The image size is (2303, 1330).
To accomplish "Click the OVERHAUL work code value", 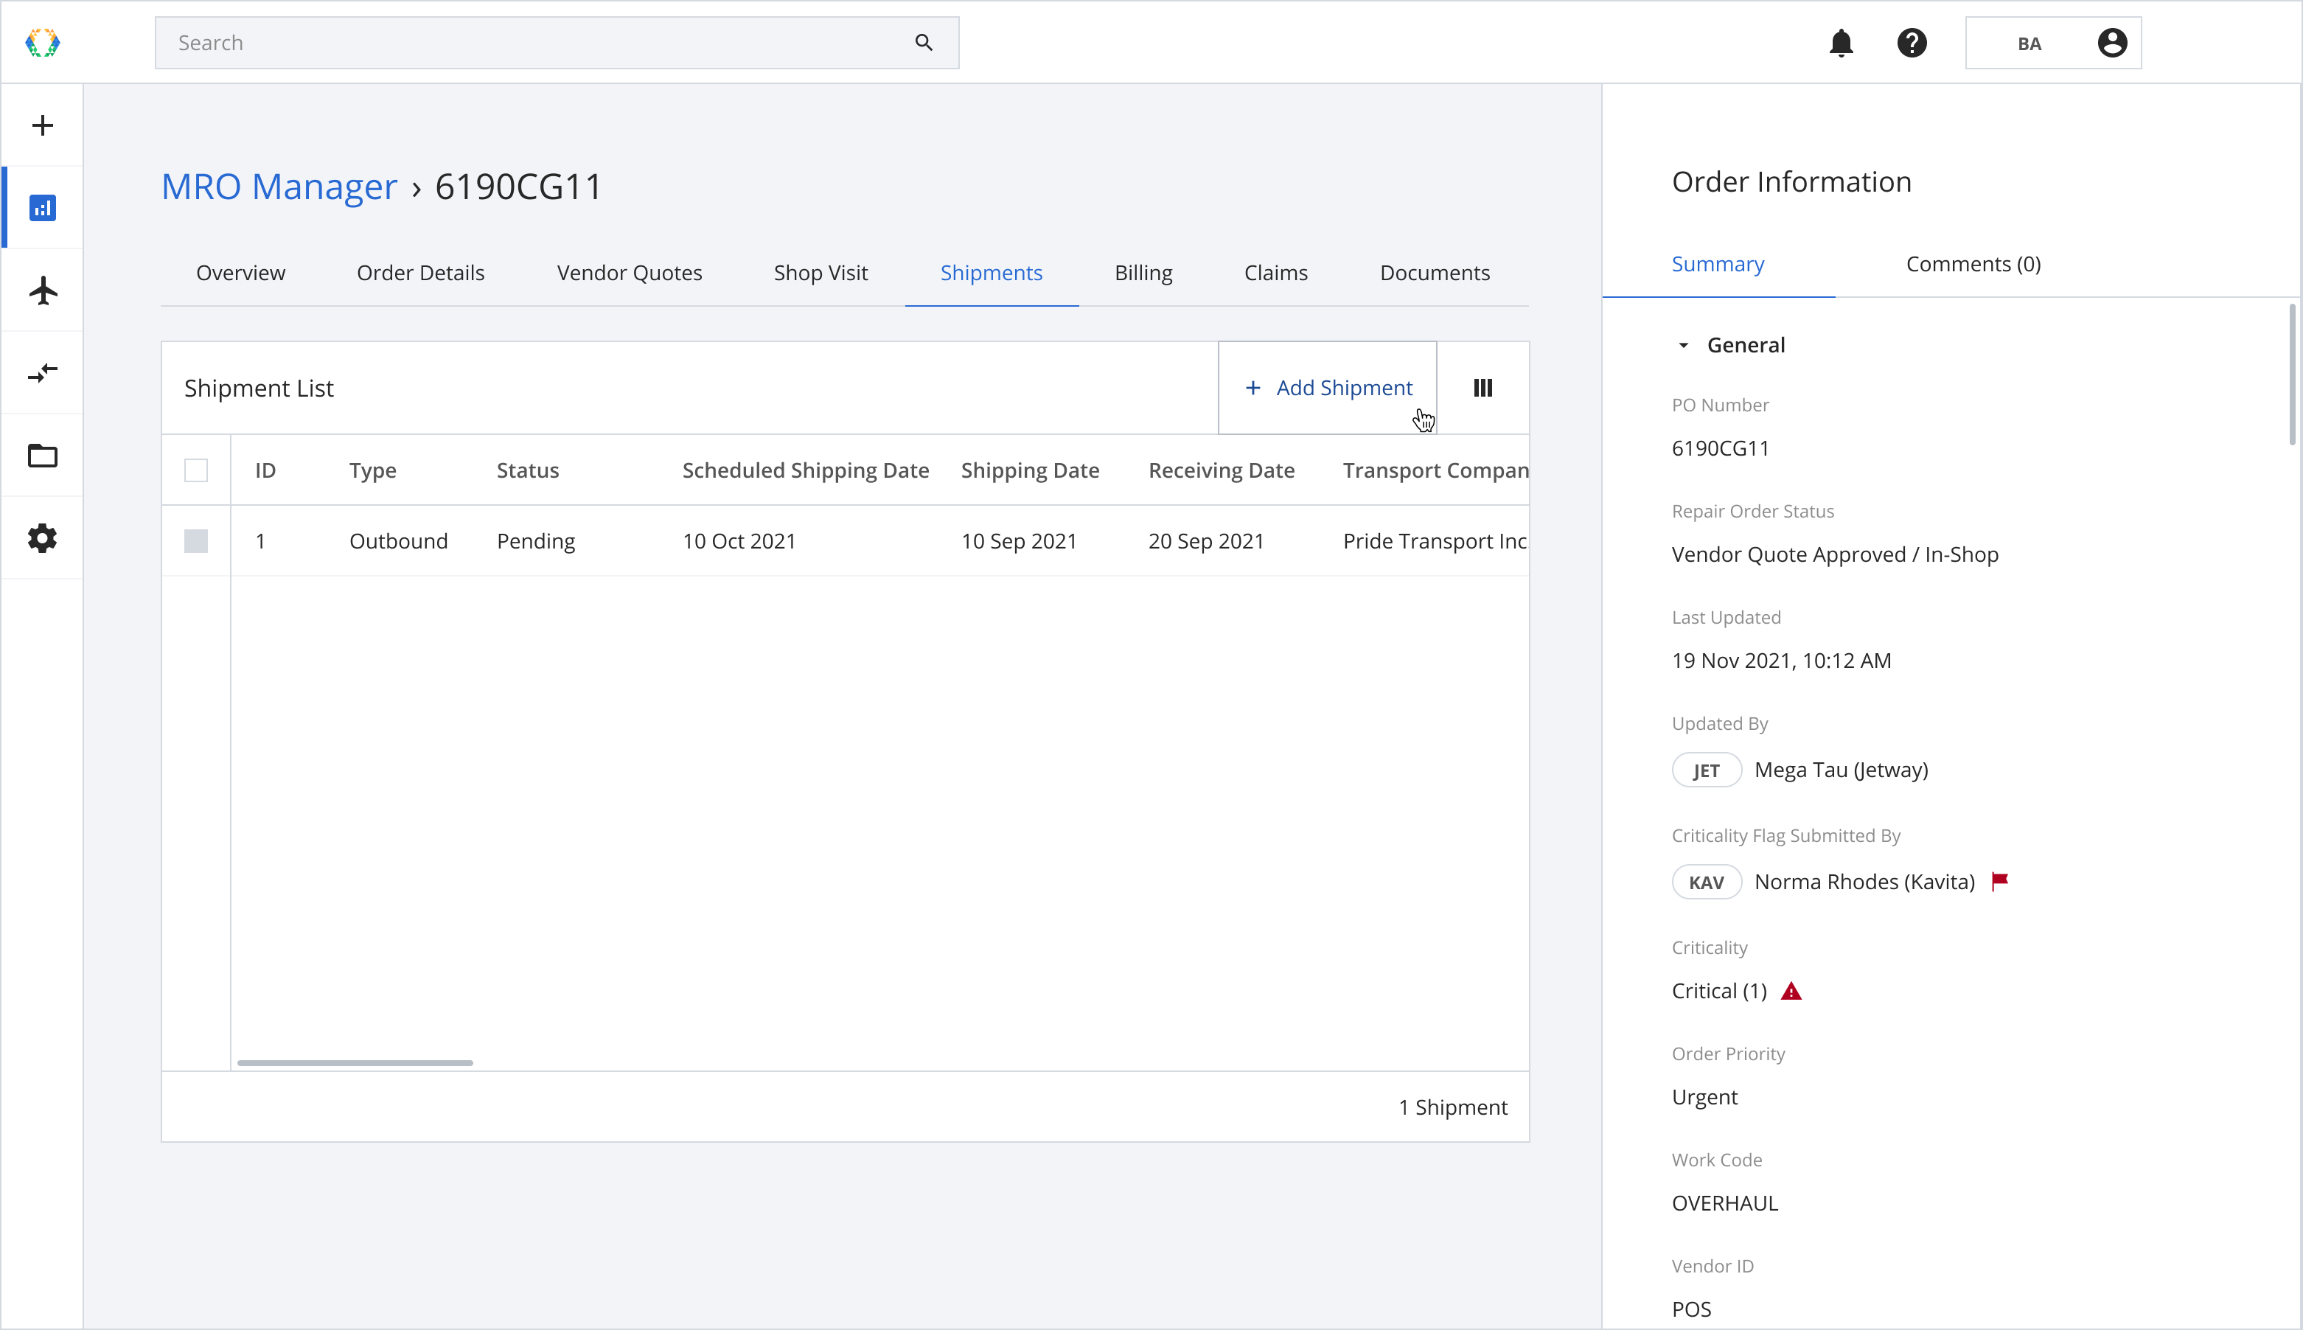I will point(1724,1203).
